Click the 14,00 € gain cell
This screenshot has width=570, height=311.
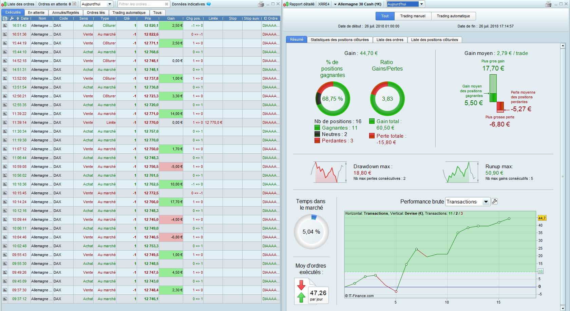[x=171, y=114]
